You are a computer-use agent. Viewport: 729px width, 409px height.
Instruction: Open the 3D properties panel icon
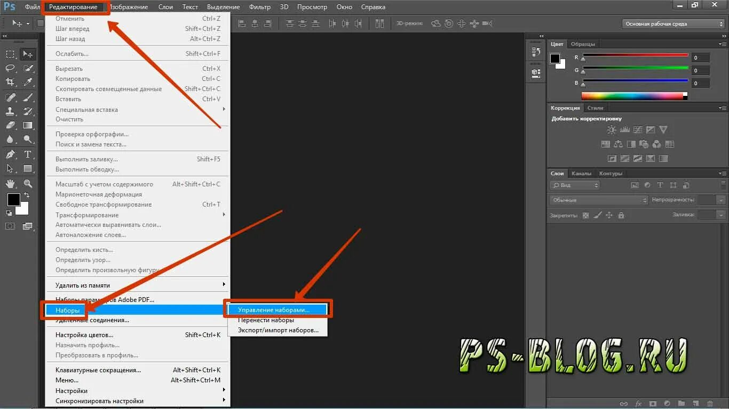(536, 73)
